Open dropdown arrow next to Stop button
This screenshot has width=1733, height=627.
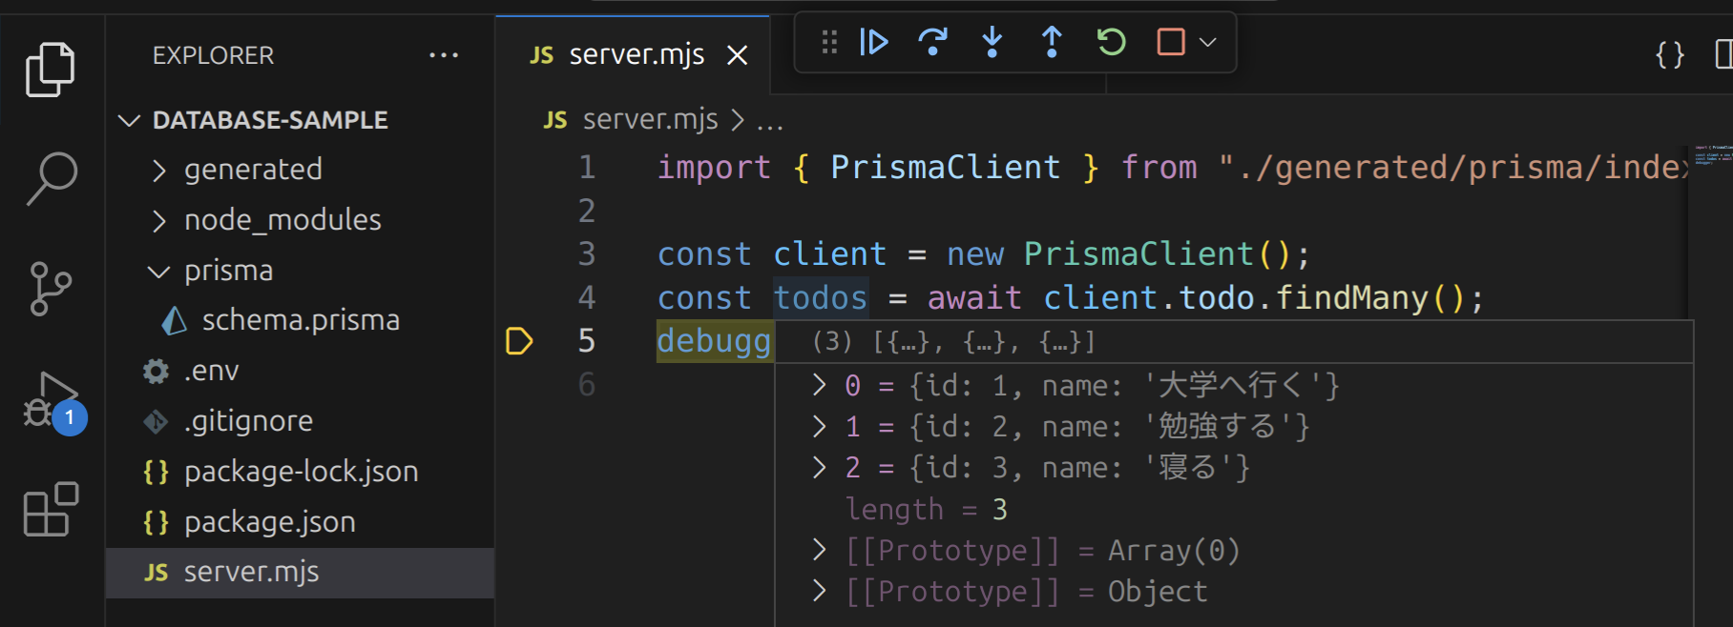(1208, 42)
